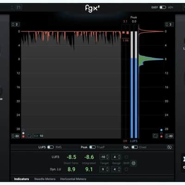Toggle the red dot beside the histogram
This screenshot has width=185, height=185.
pyautogui.click(x=161, y=136)
